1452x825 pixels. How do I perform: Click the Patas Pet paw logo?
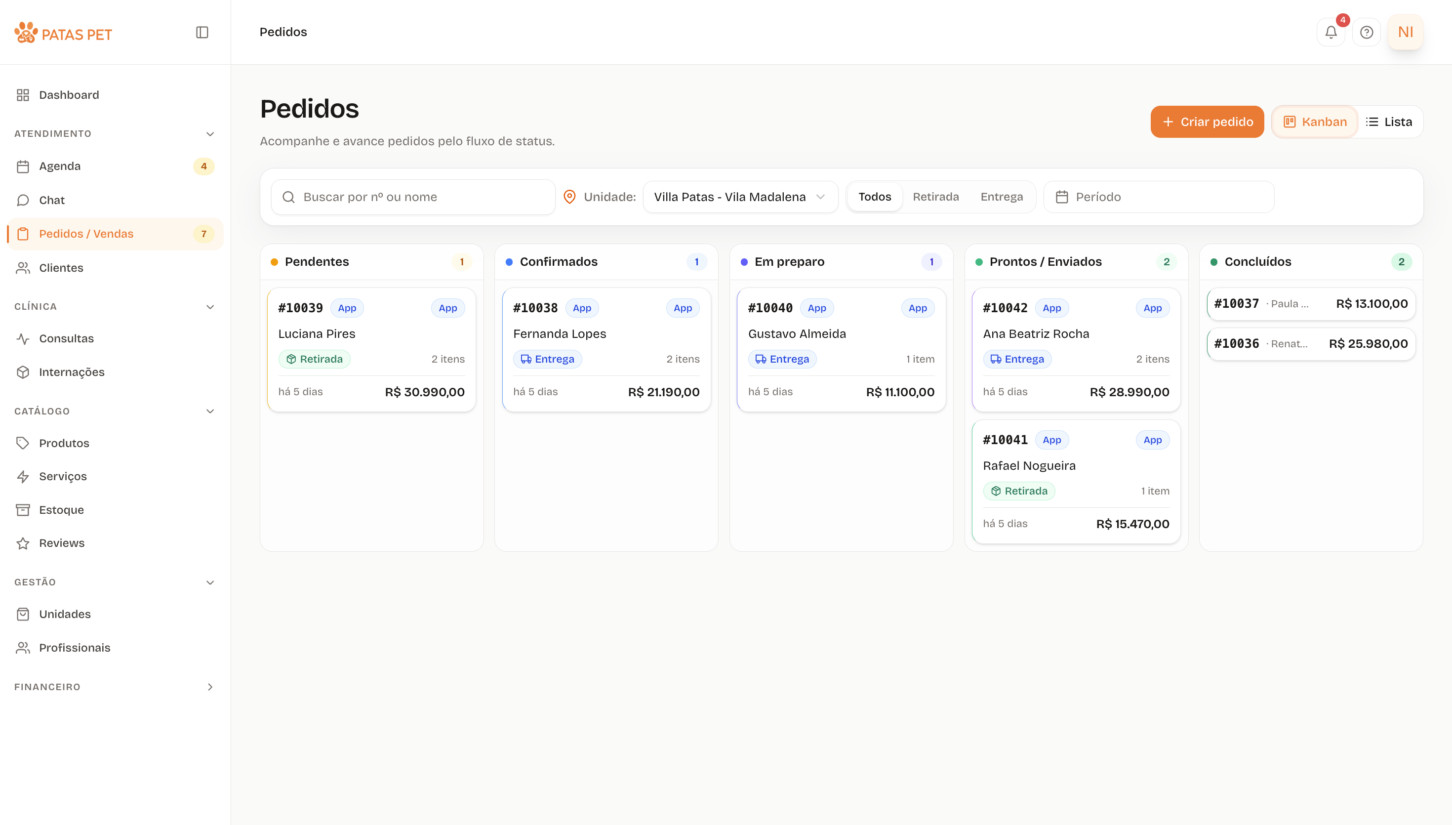click(x=26, y=33)
